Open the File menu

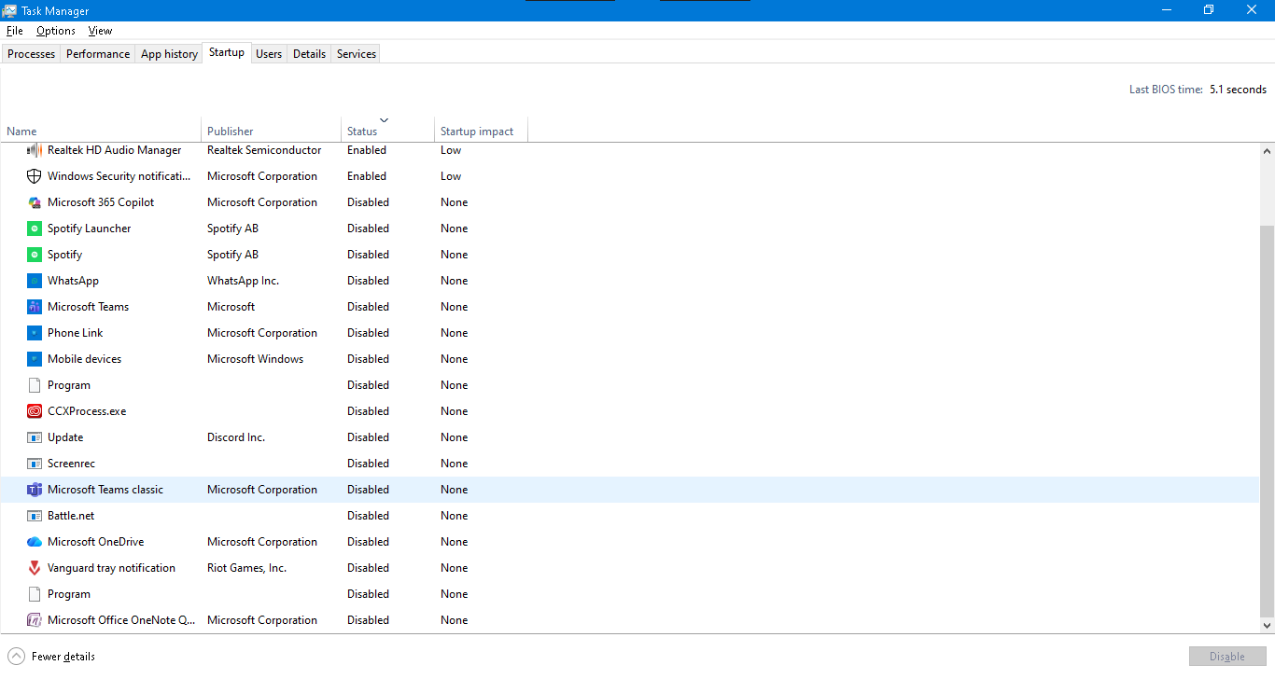coord(15,31)
